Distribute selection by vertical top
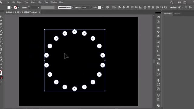Image resolution: width=194 pixels, height=109 pixels. [x=145, y=7]
